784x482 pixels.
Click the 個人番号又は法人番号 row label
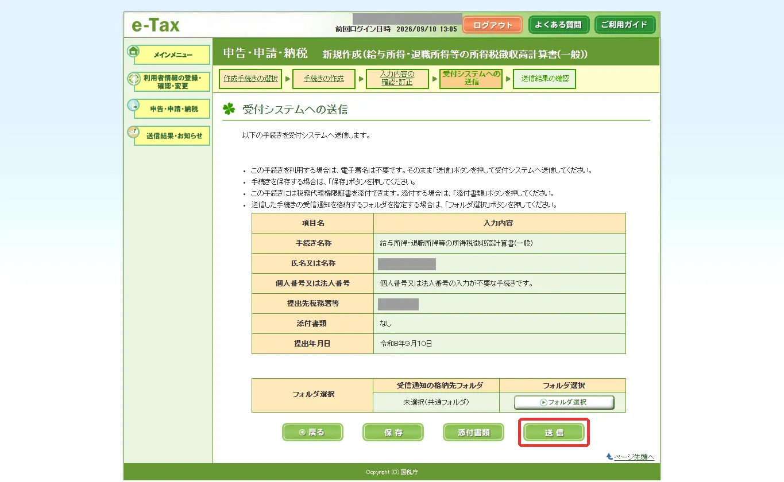pyautogui.click(x=312, y=283)
